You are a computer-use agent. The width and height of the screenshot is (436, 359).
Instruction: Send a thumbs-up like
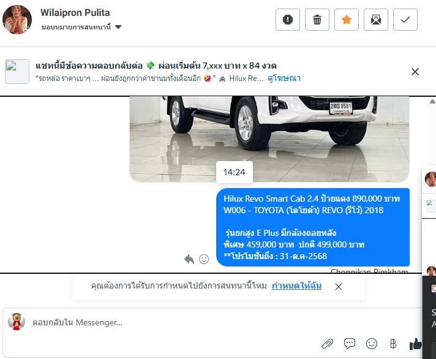pyautogui.click(x=415, y=344)
